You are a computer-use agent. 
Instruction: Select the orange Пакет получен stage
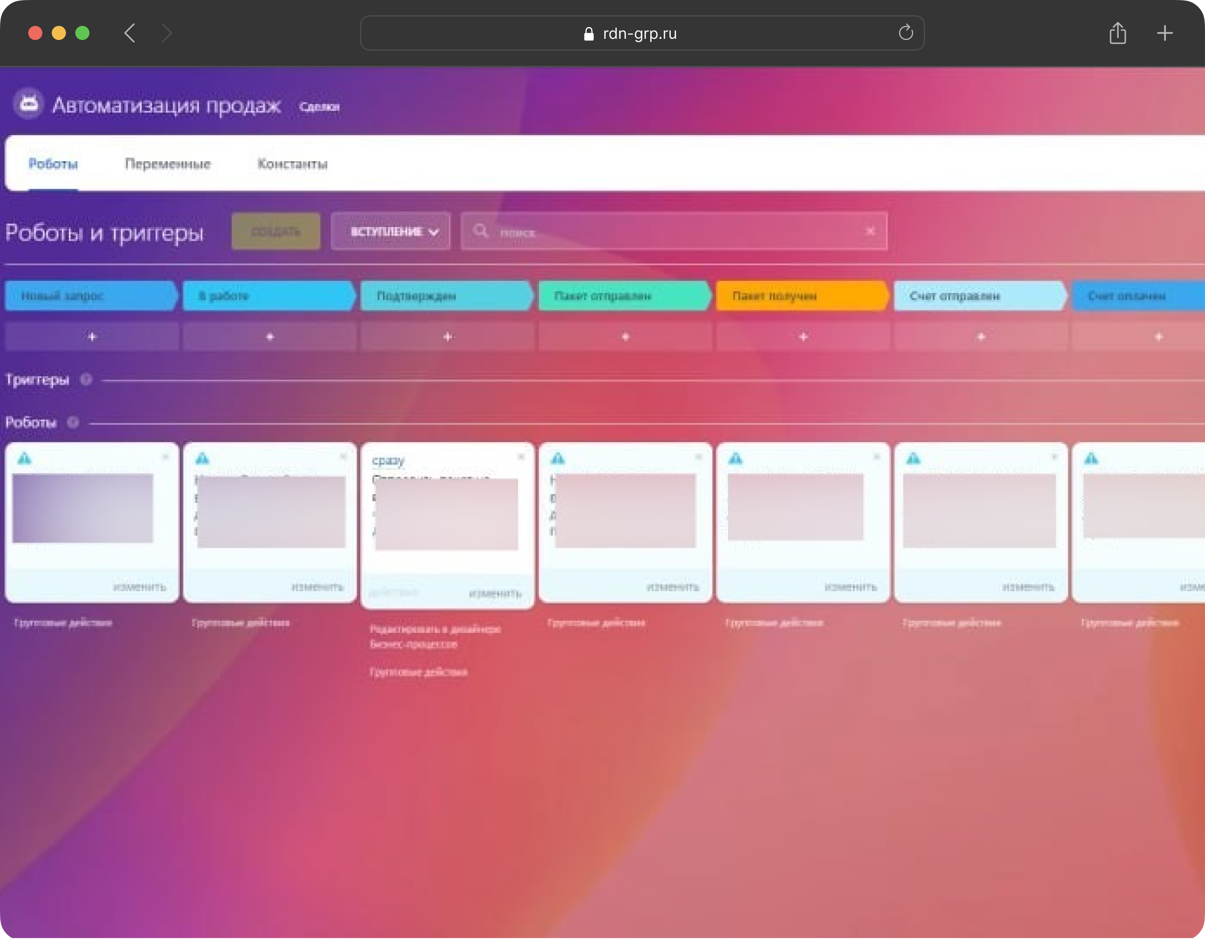tap(800, 296)
